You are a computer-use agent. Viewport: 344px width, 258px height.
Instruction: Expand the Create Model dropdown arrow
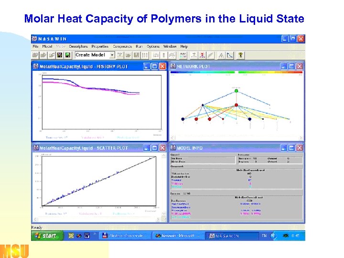[x=112, y=55]
